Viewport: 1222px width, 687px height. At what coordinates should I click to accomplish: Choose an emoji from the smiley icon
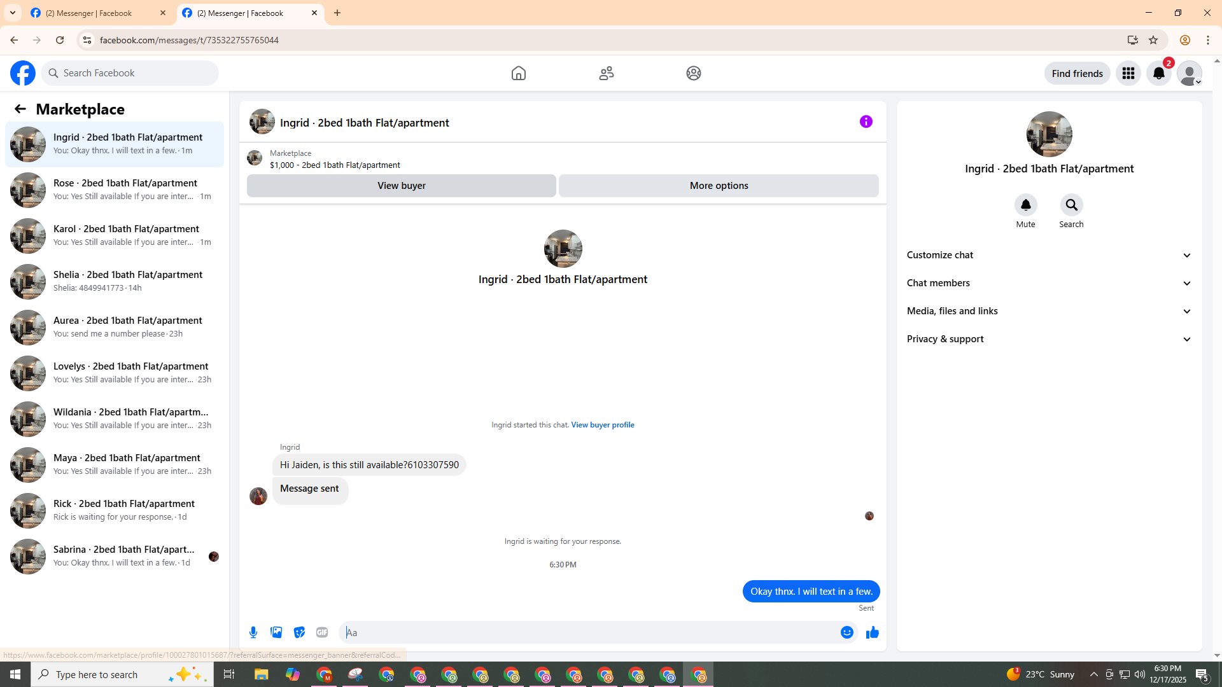[x=846, y=632]
